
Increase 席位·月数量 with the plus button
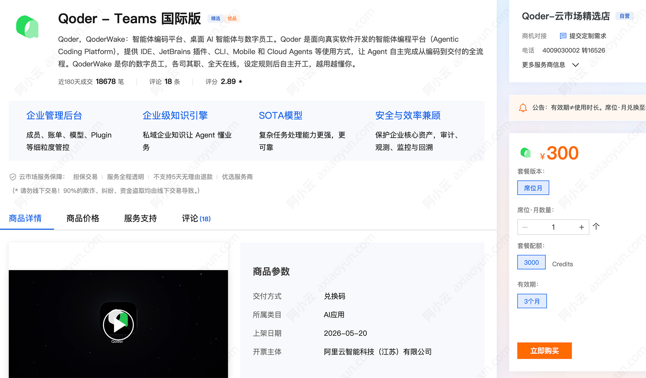tap(581, 227)
